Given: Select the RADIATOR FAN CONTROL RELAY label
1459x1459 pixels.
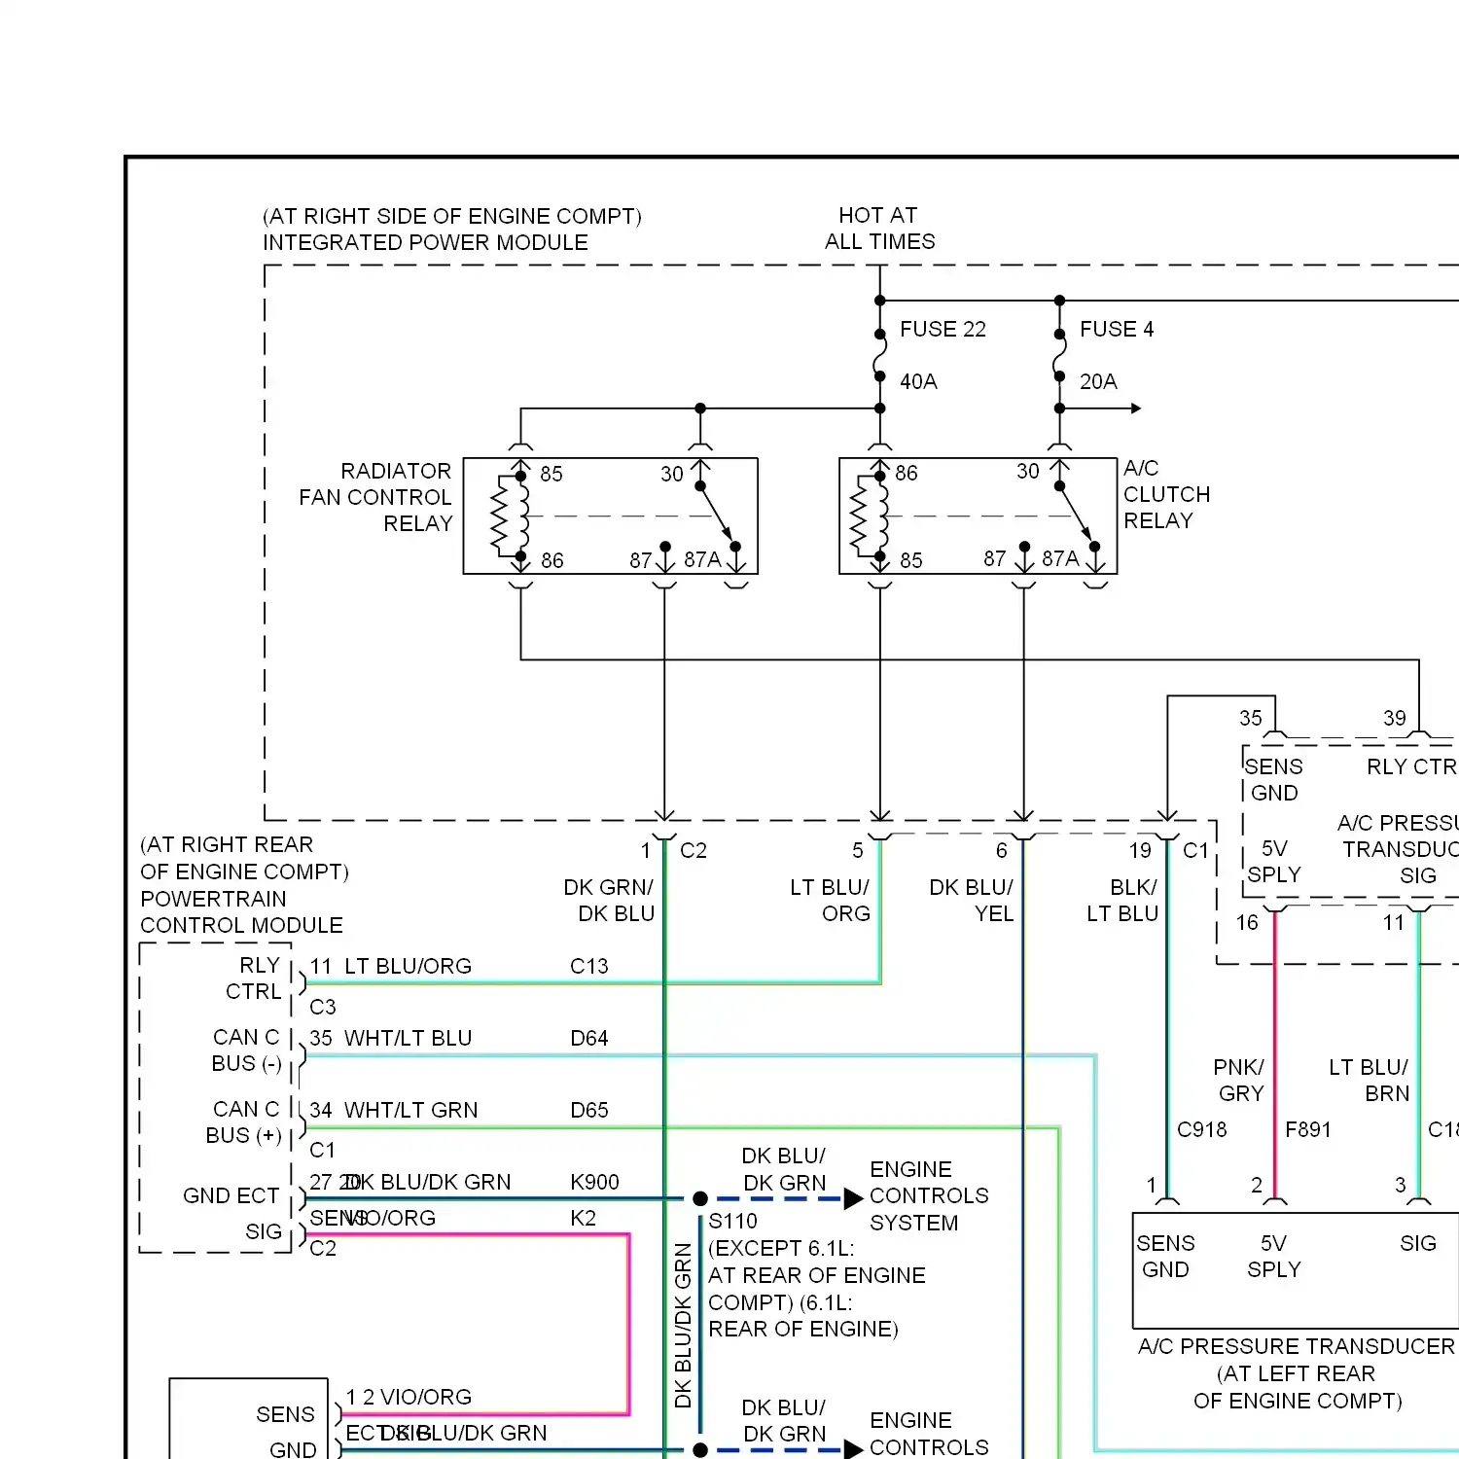Looking at the screenshot, I should pyautogui.click(x=375, y=497).
